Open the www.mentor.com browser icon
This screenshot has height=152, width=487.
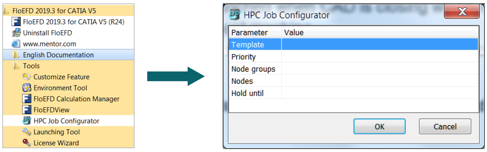click(16, 44)
